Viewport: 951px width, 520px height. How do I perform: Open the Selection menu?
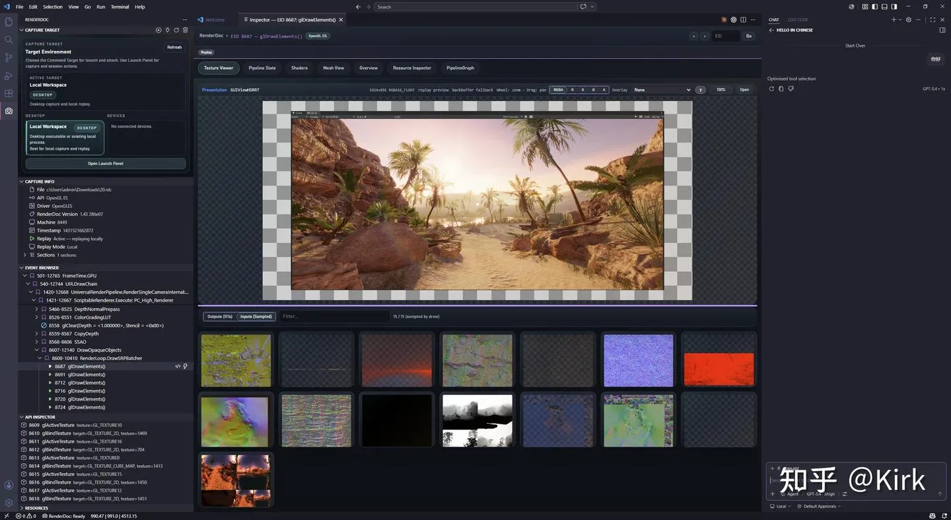point(53,7)
